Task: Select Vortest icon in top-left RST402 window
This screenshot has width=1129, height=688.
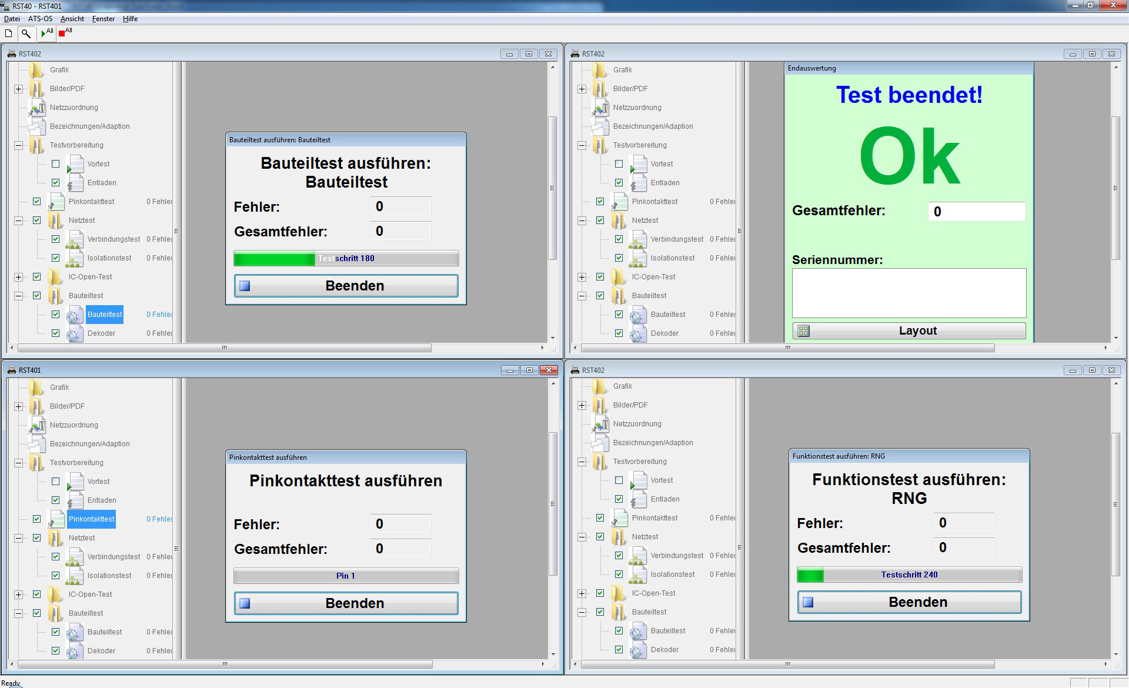Action: [x=76, y=164]
